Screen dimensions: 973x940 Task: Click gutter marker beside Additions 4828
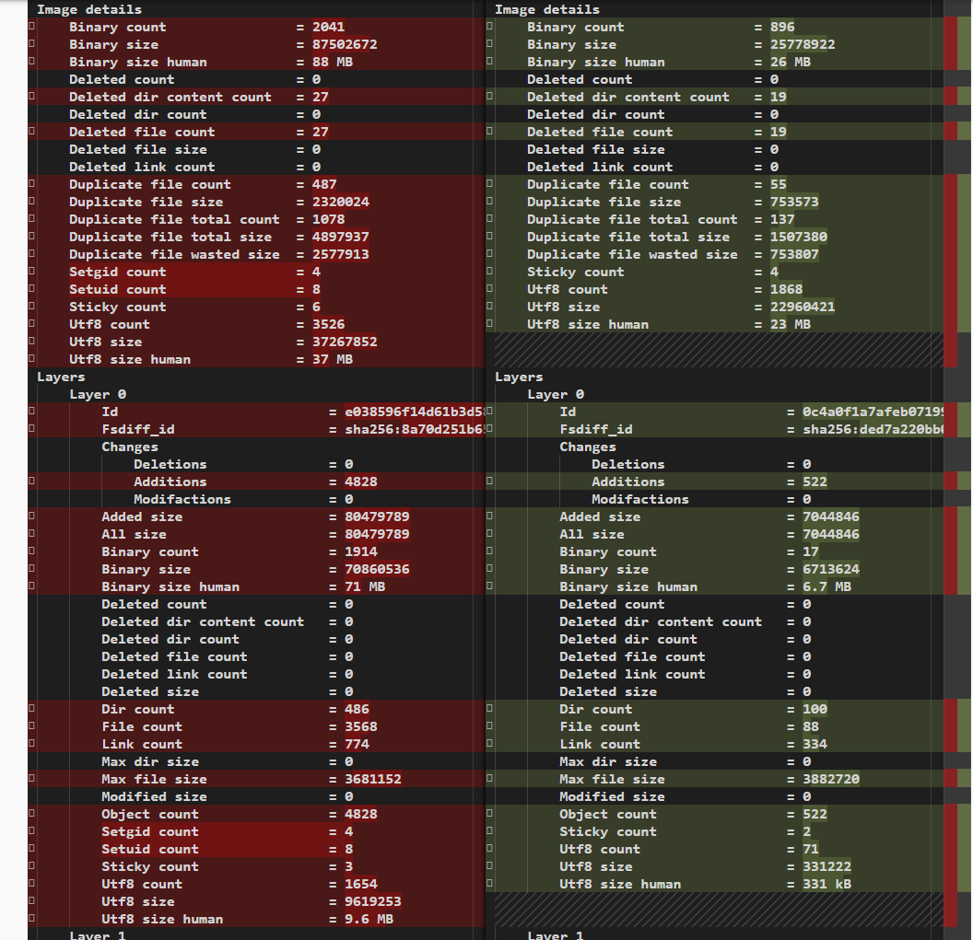click(31, 481)
